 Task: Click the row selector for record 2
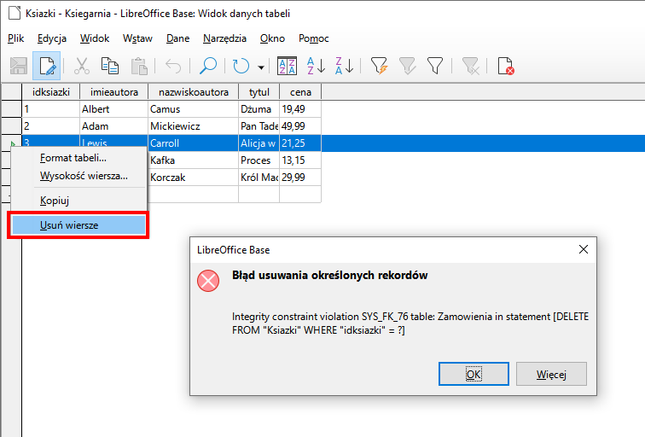12,126
